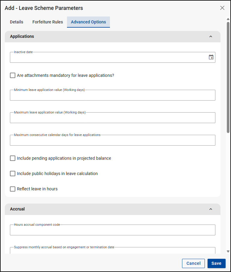Viewport: 231px width, 272px height.
Task: Switch to the Details tab
Action: click(17, 22)
